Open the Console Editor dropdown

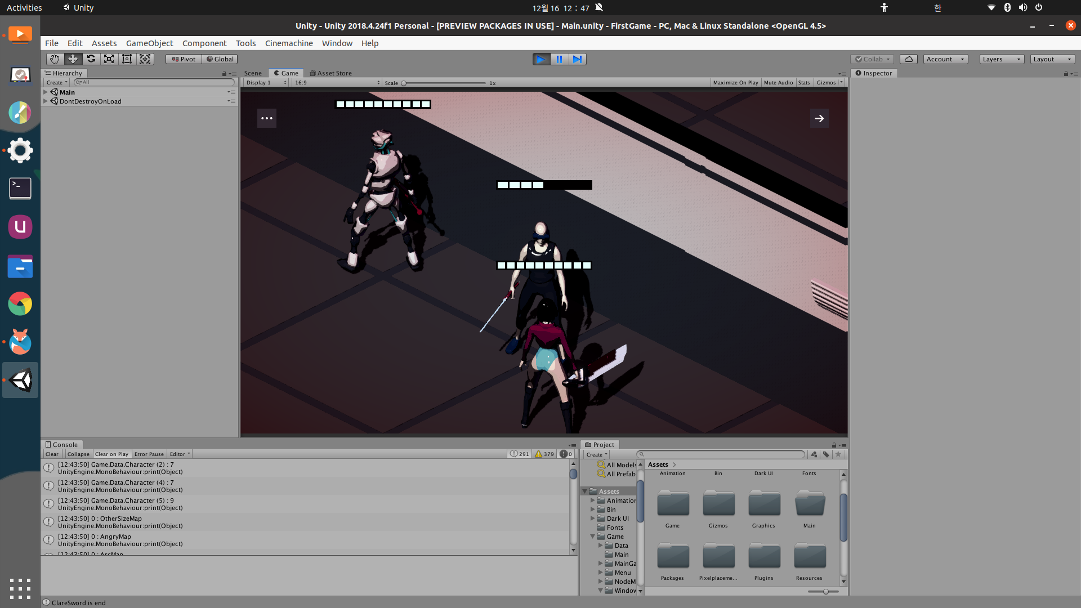[180, 454]
